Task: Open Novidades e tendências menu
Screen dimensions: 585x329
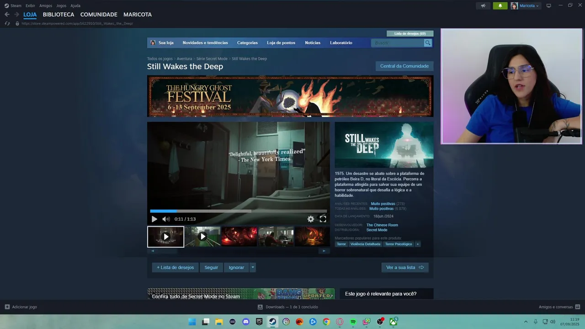Action: [x=205, y=43]
